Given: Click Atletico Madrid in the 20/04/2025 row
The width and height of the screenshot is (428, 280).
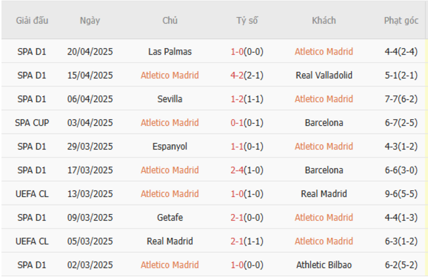Looking at the screenshot, I should 324,51.
